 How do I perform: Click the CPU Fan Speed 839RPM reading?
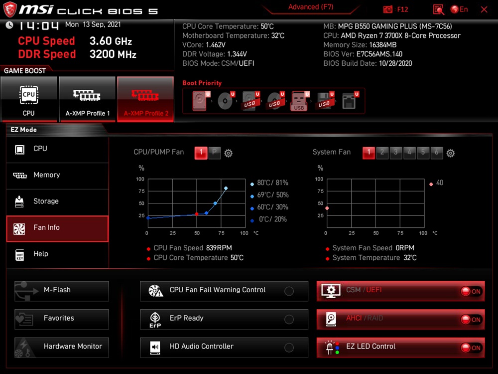click(x=193, y=248)
